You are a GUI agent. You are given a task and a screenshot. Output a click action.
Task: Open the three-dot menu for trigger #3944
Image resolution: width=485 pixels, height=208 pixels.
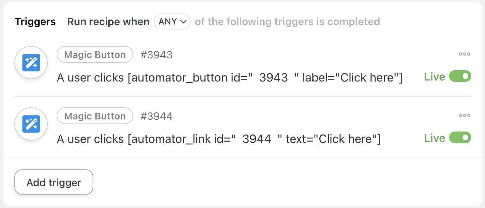pos(465,116)
